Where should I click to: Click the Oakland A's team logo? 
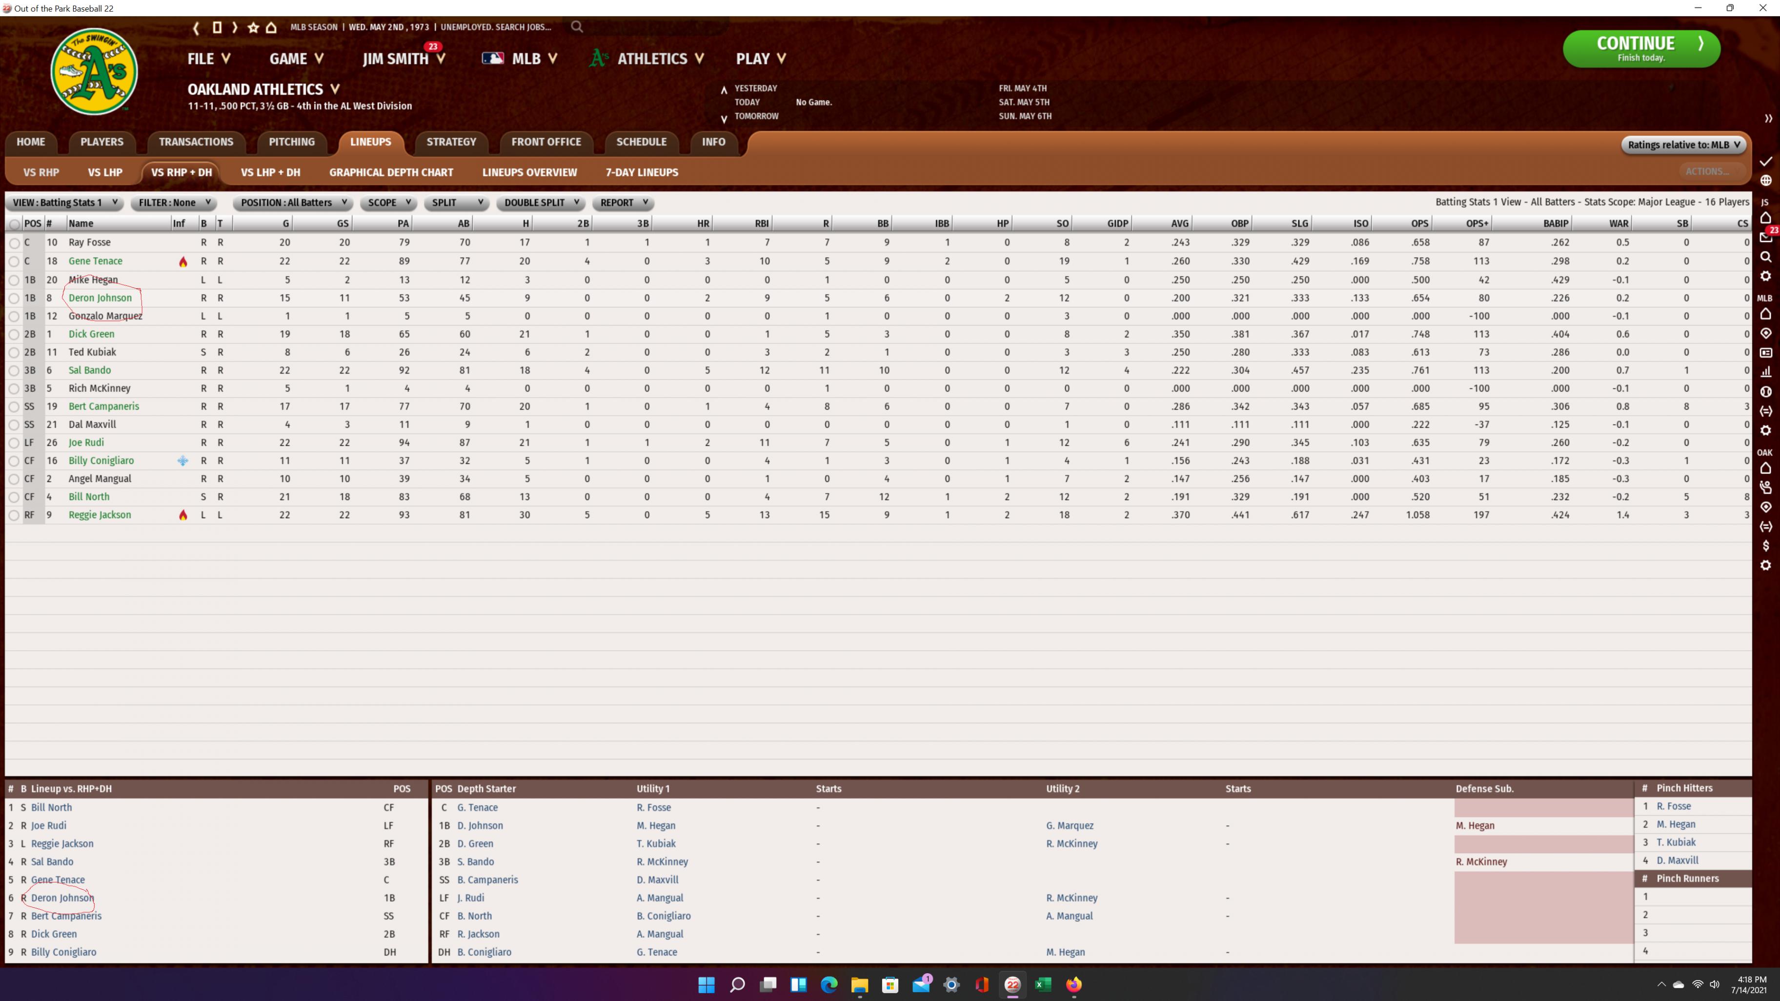point(94,71)
